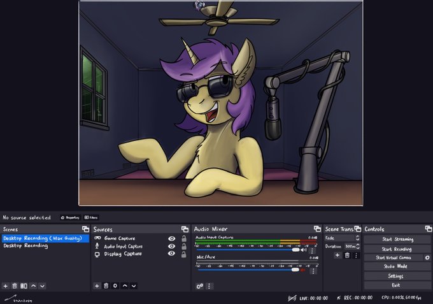Unmute the Mic/Aux red speaker
This screenshot has width=433, height=304.
(x=303, y=270)
